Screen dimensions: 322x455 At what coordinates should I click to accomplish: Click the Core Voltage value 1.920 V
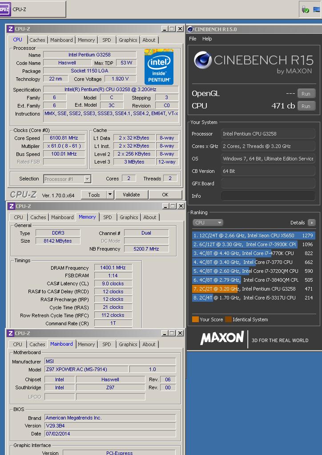(x=120, y=79)
